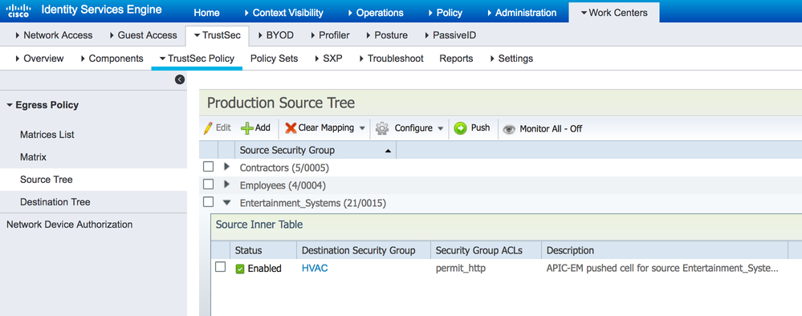Viewport: 802px width, 316px height.
Task: Open the Work Centers menu
Action: point(614,13)
